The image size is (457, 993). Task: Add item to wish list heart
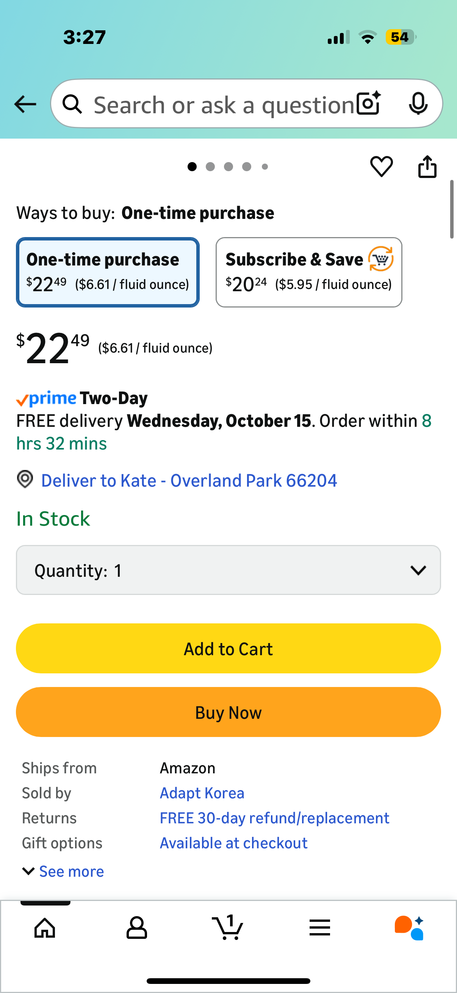coord(382,167)
